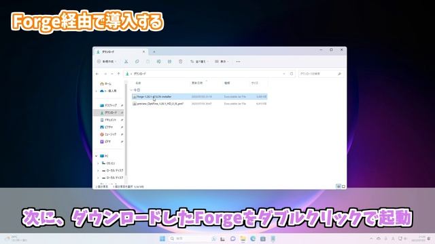Image resolution: width=435 pixels, height=244 pixels.
Task: Switch to details view in status bar
Action: tap(338, 186)
